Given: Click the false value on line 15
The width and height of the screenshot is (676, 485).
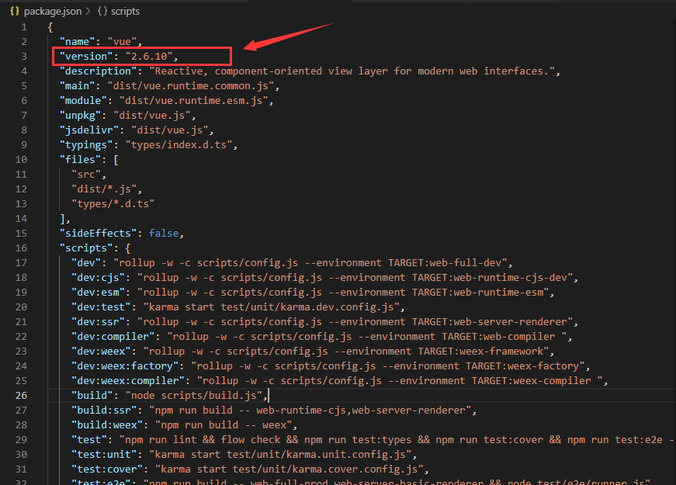Looking at the screenshot, I should pos(164,234).
